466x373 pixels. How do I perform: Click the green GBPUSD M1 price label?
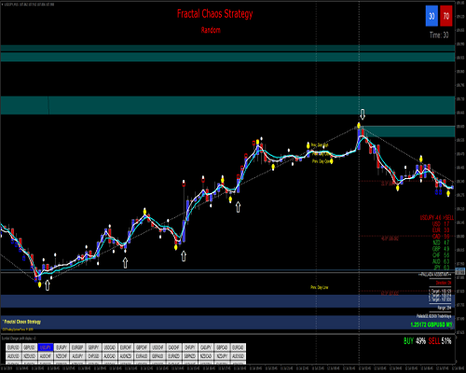(432, 325)
